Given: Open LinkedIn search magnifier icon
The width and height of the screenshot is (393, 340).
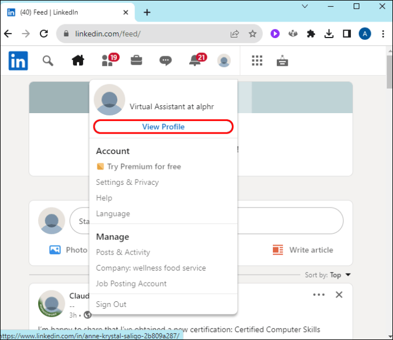Looking at the screenshot, I should [48, 61].
